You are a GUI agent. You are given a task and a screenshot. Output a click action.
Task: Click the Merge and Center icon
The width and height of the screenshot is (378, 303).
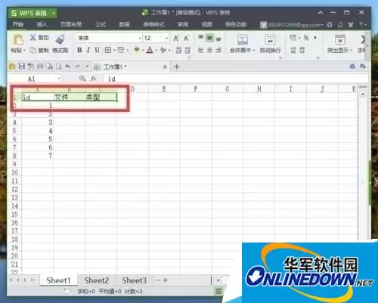pyautogui.click(x=243, y=39)
